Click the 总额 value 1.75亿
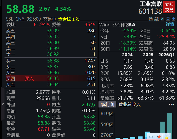This screenshot has width=177, height=139. tap(43, 111)
